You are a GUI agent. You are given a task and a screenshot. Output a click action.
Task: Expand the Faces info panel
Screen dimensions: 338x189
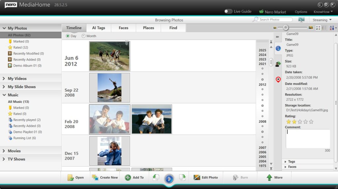tap(286, 167)
